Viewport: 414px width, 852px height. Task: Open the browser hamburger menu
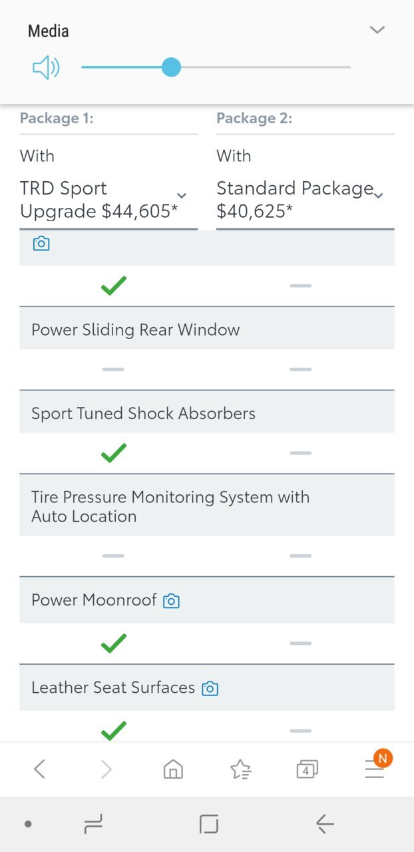tap(375, 769)
